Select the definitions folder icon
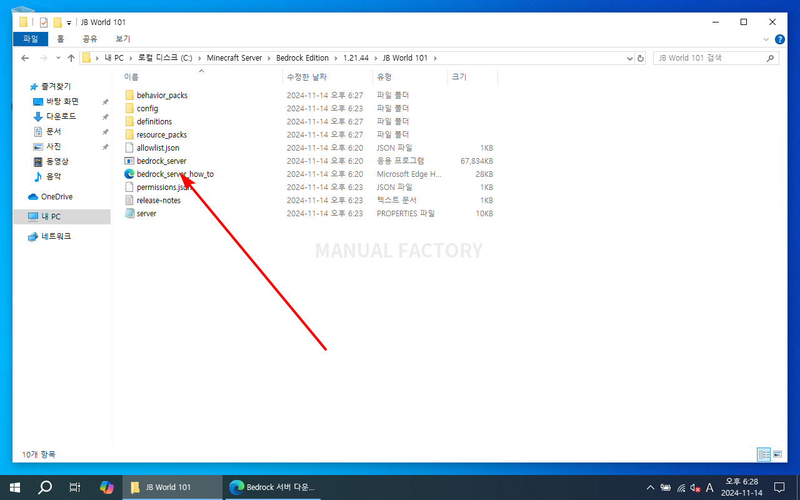 click(129, 121)
